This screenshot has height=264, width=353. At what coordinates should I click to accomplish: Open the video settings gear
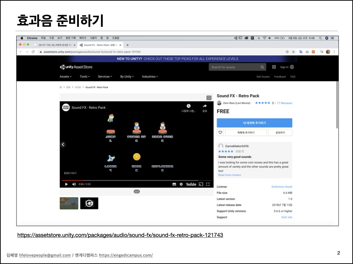tap(181, 184)
